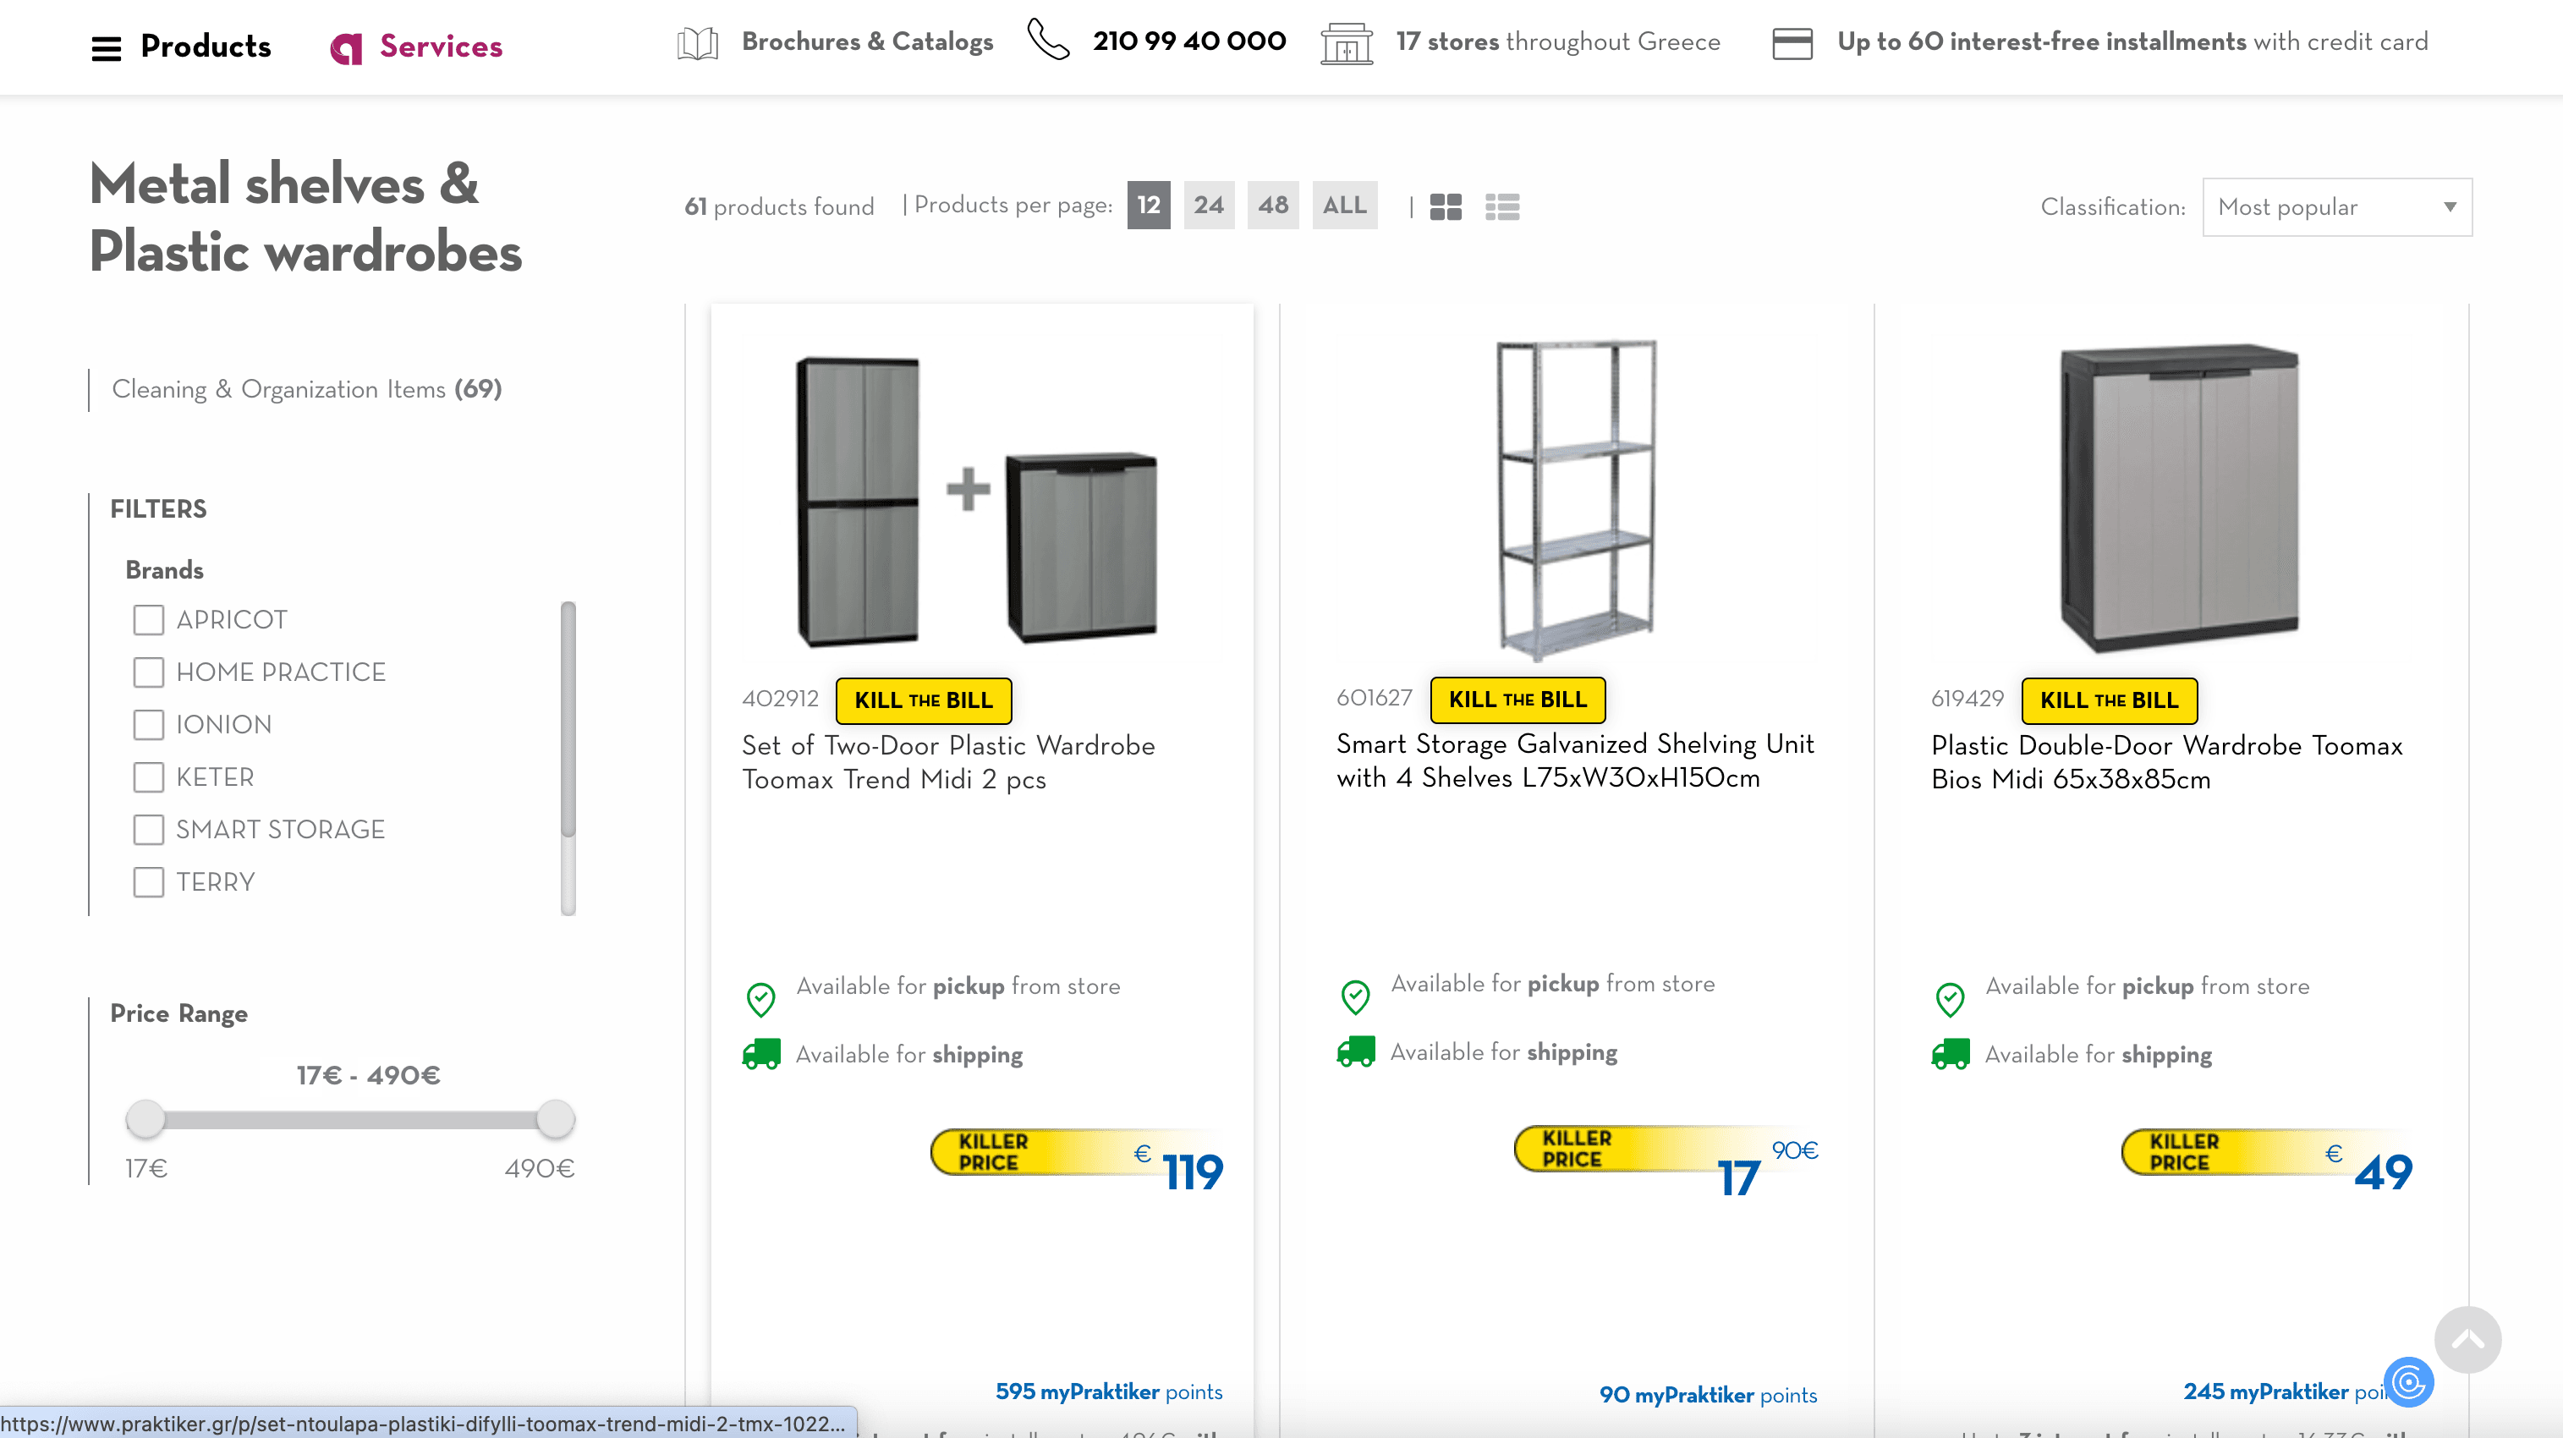2563x1438 pixels.
Task: Click the Toomax Trend Midi set thumbnail
Action: click(x=978, y=502)
